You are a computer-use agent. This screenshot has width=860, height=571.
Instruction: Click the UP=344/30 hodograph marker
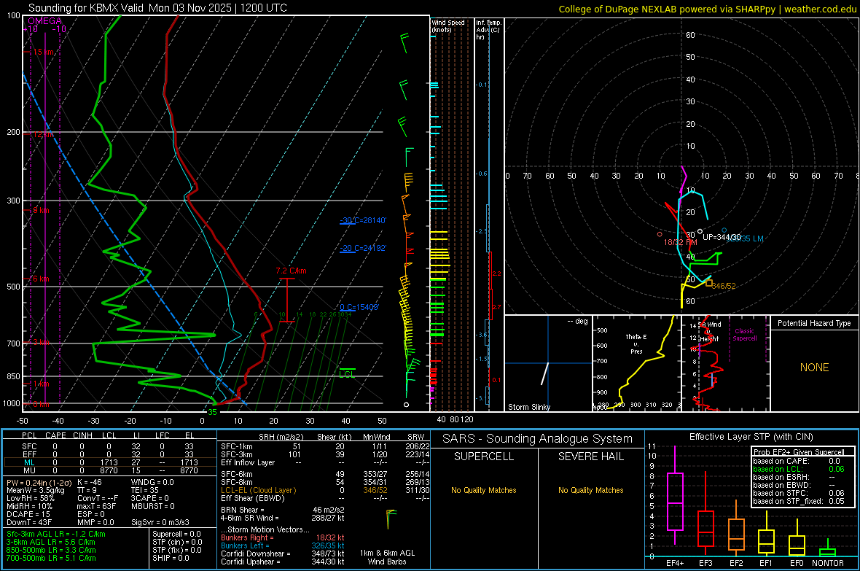pyautogui.click(x=700, y=232)
